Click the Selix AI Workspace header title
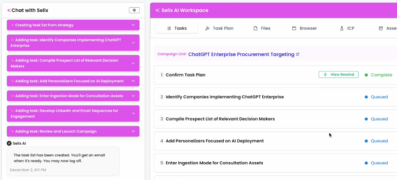Image resolution: width=397 pixels, height=180 pixels. pyautogui.click(x=184, y=10)
